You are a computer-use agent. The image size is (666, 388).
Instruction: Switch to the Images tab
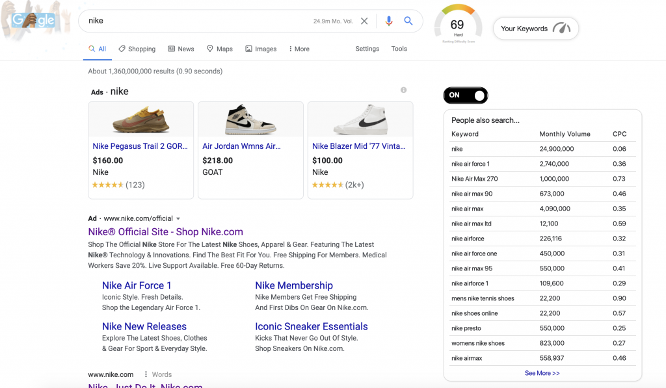pos(261,49)
